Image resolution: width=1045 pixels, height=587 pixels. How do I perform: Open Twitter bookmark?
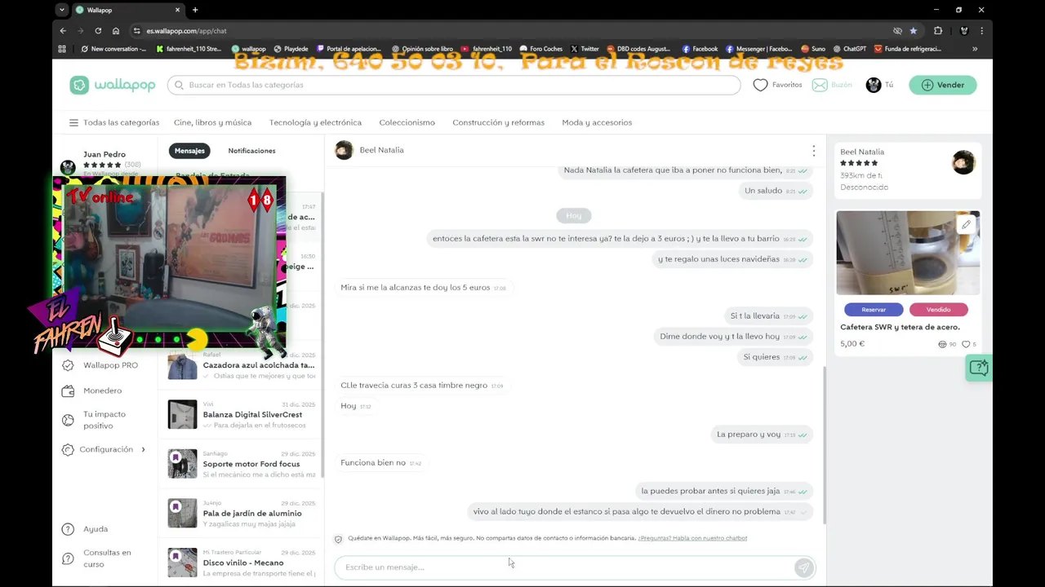(585, 49)
